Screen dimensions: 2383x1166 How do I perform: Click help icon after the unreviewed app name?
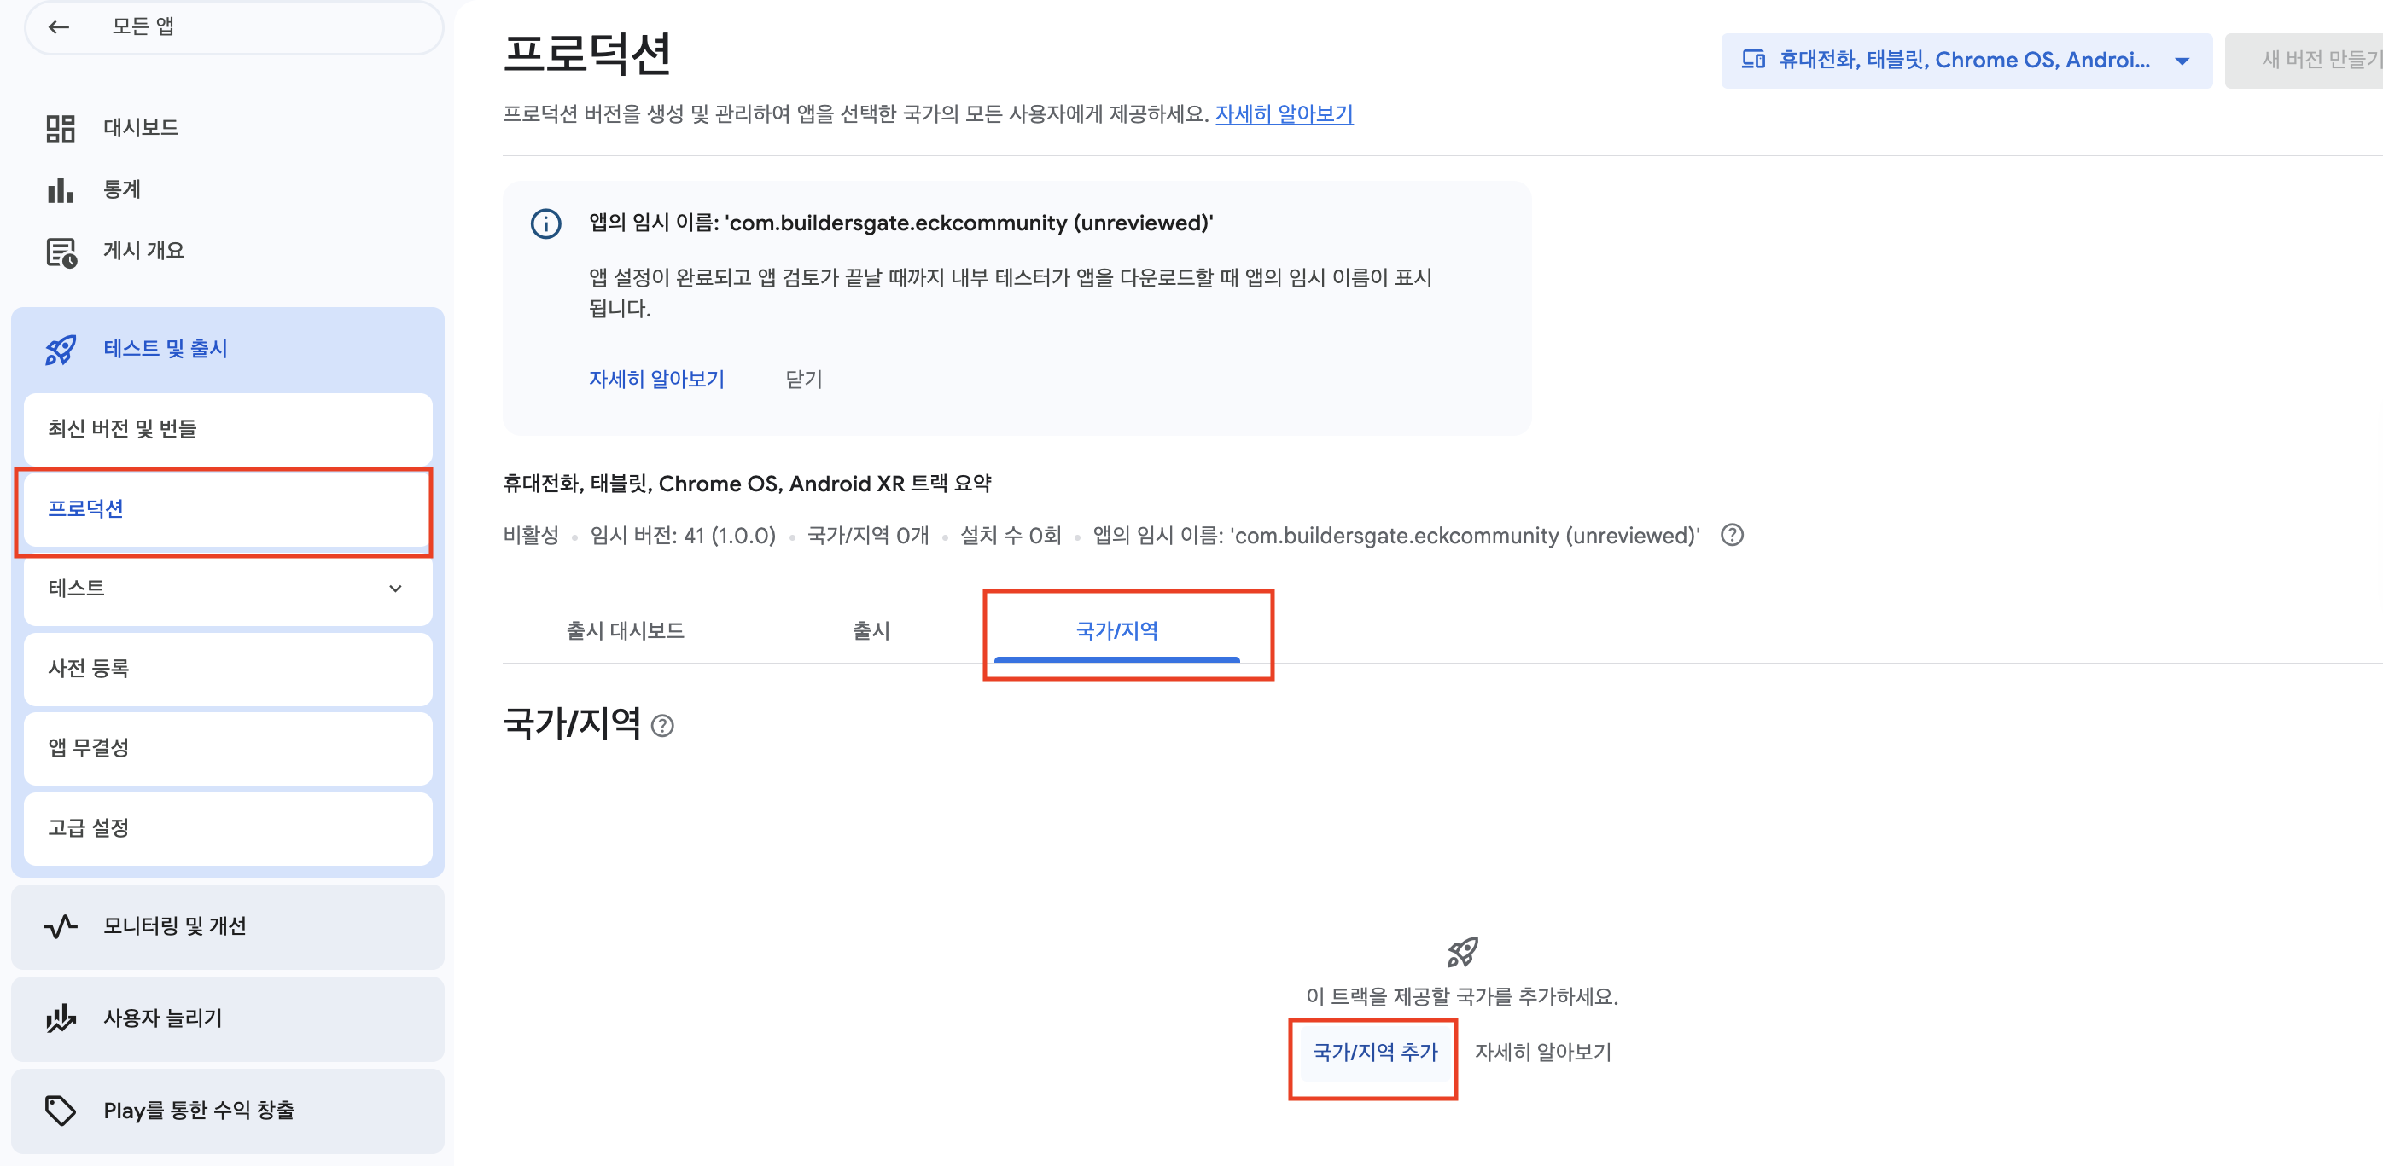pos(1732,536)
